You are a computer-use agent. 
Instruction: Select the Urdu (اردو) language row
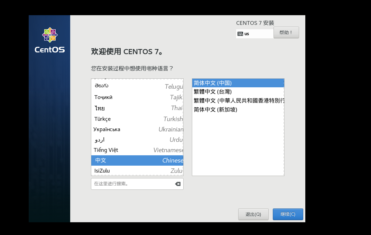tap(137, 139)
